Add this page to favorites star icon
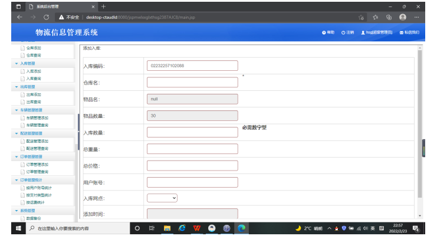 (x=361, y=17)
